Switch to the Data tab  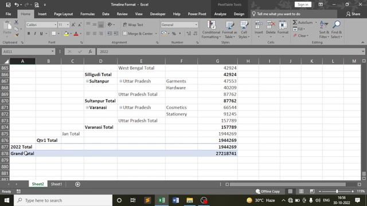(106, 14)
